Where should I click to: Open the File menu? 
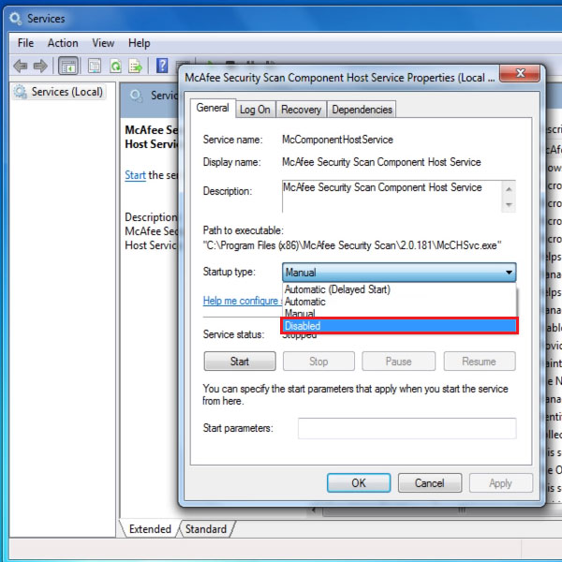tap(26, 43)
